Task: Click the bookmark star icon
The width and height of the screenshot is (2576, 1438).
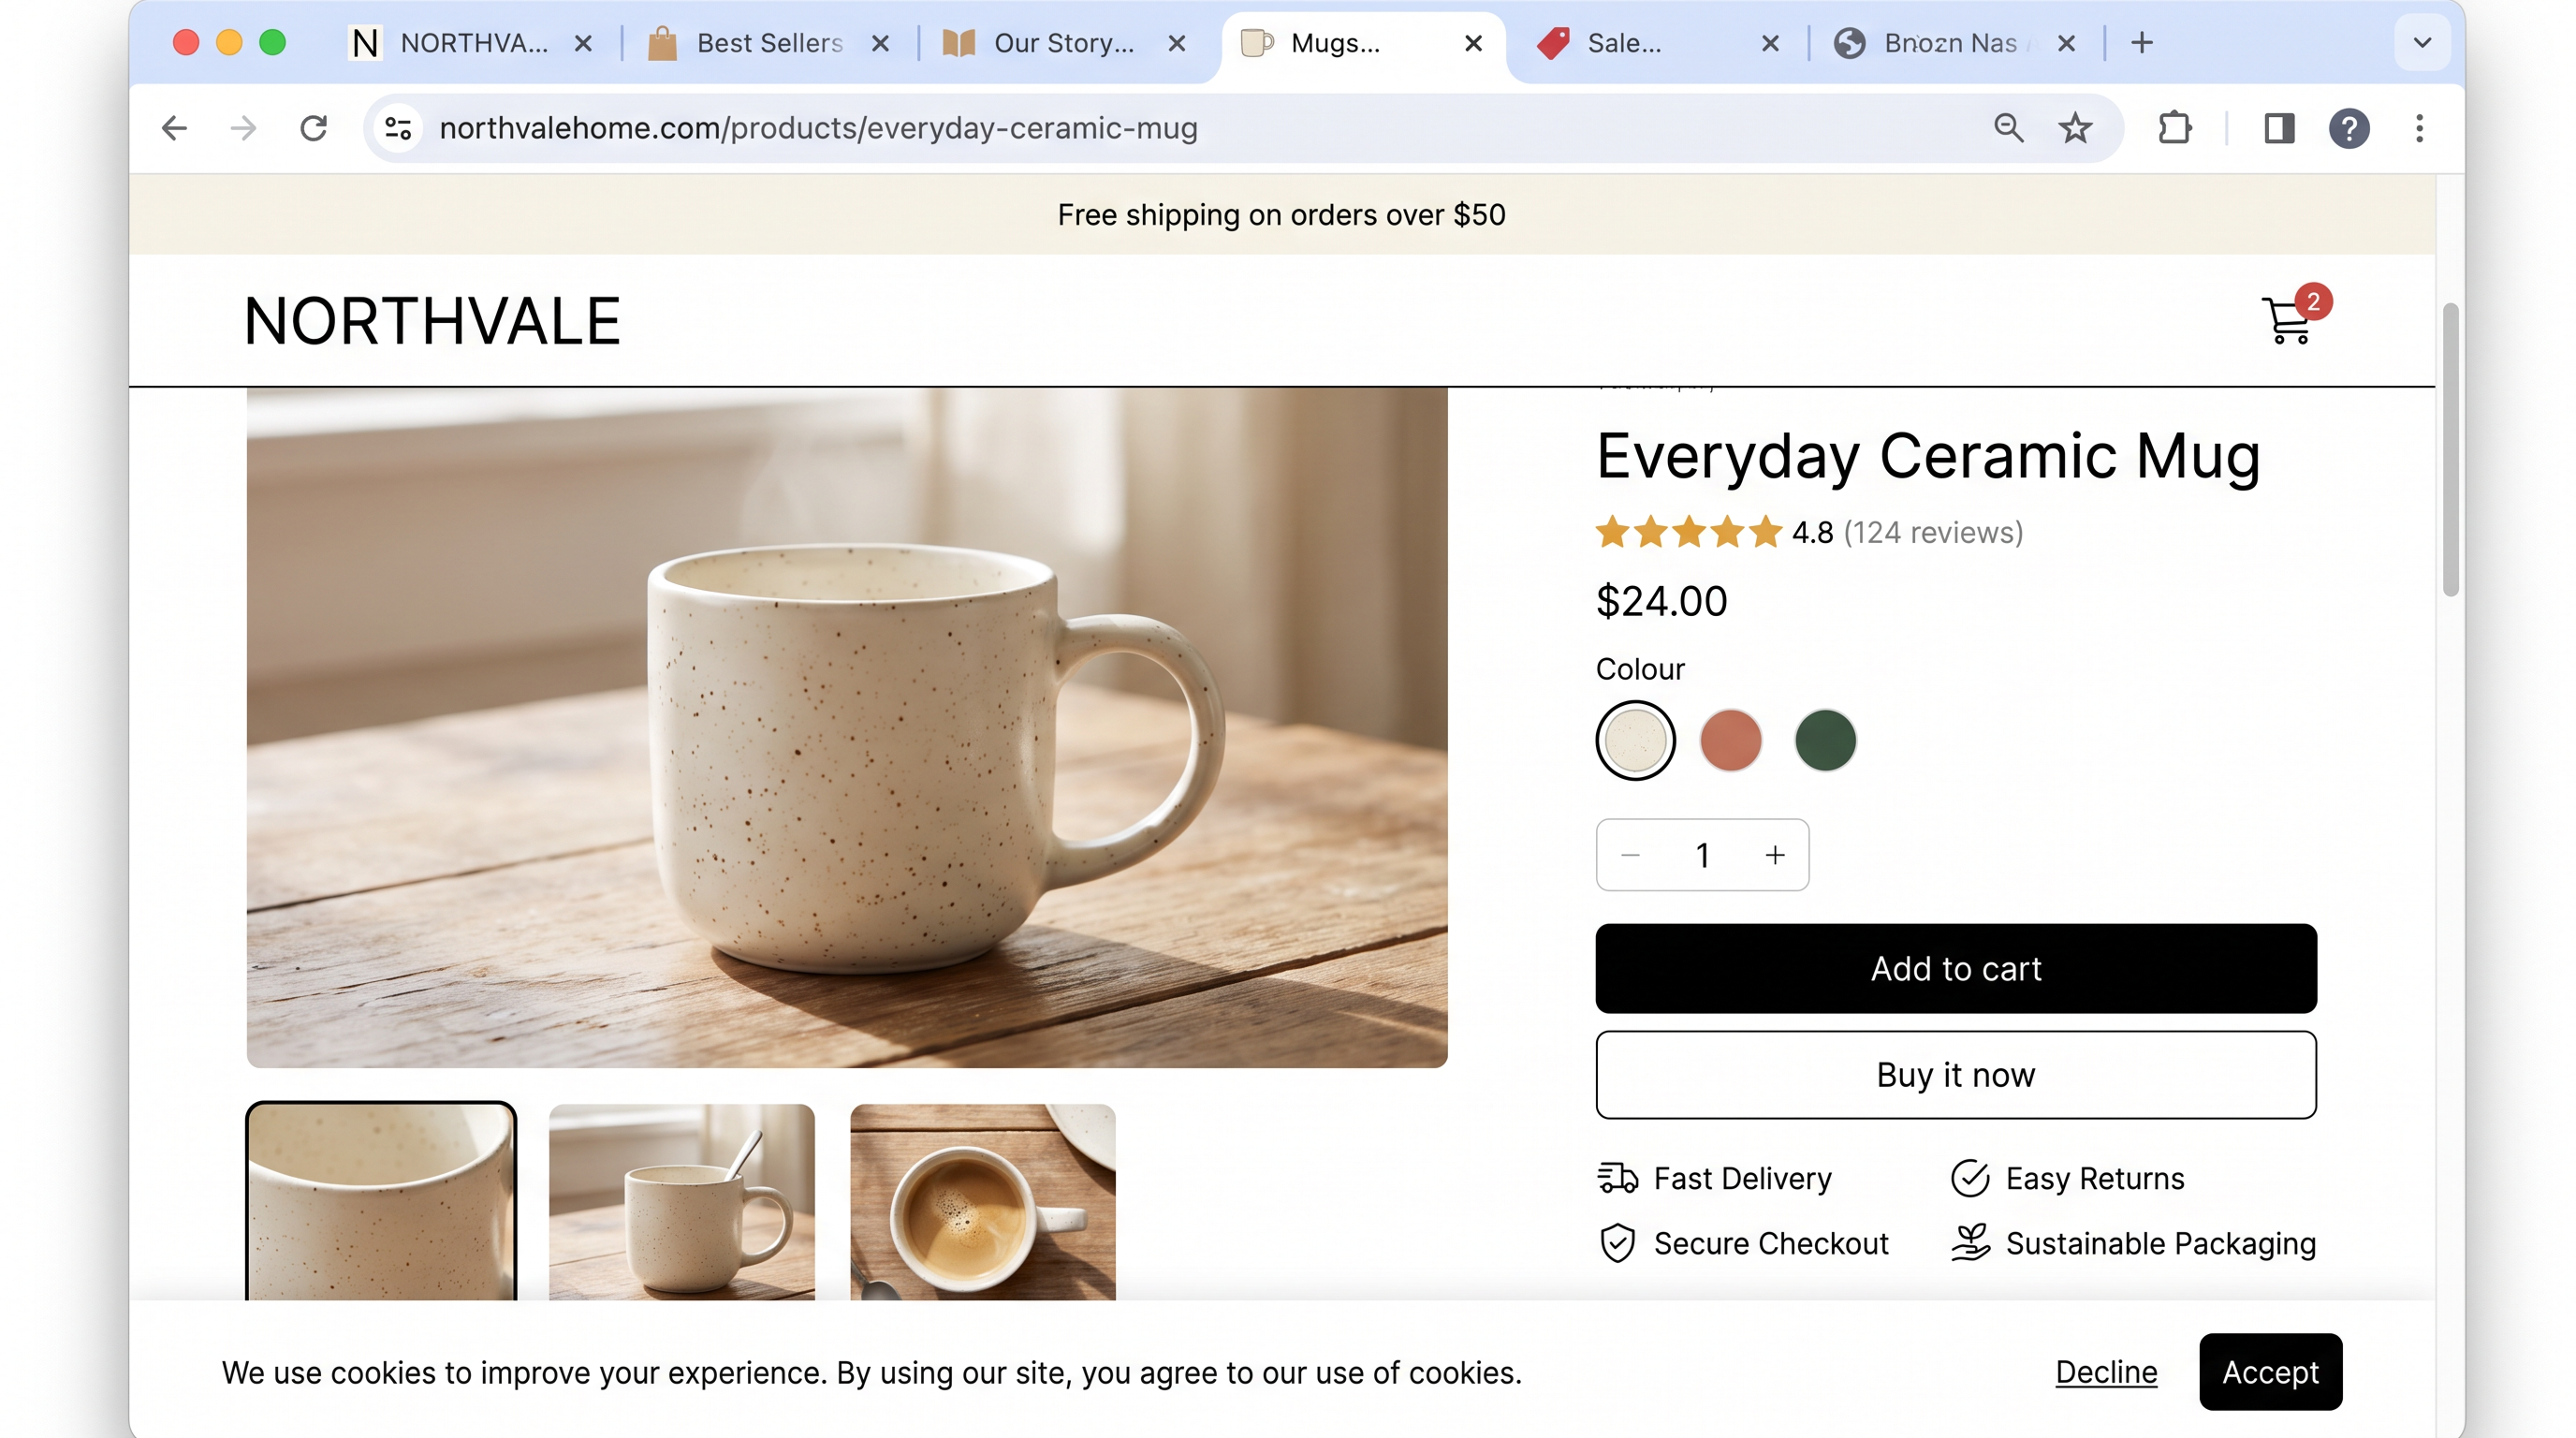Action: tap(2075, 128)
